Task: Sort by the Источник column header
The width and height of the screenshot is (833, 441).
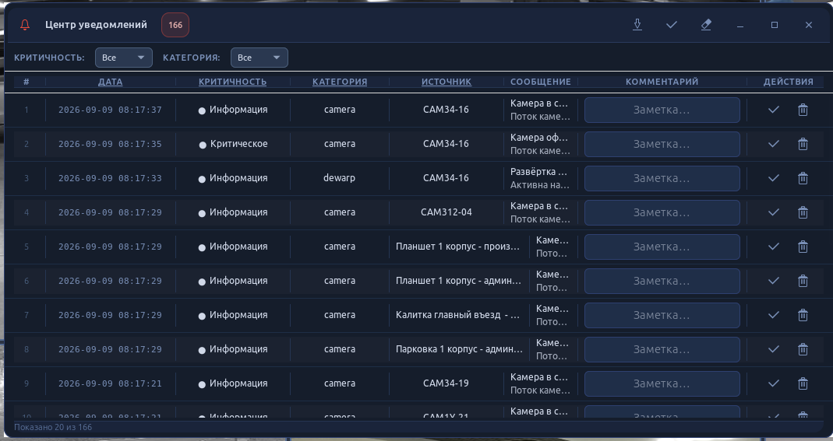Action: click(447, 82)
